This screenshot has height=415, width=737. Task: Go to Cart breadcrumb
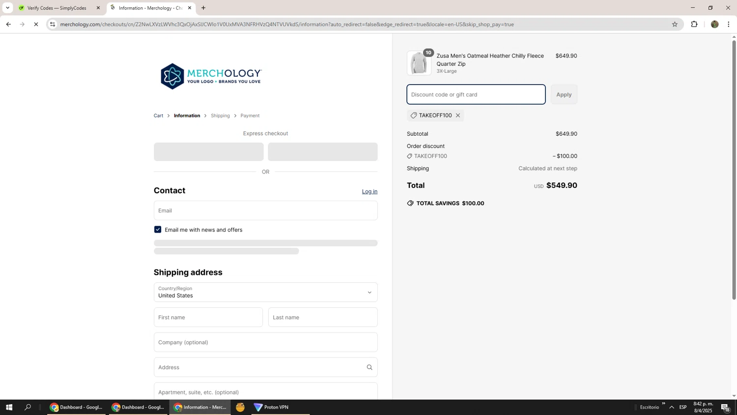(x=158, y=116)
